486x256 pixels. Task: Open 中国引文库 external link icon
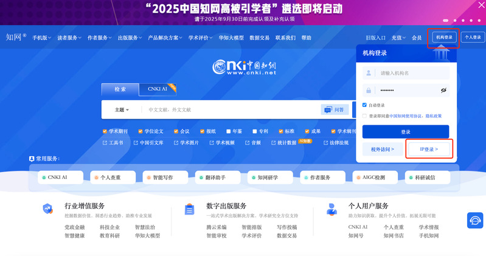click(136, 142)
